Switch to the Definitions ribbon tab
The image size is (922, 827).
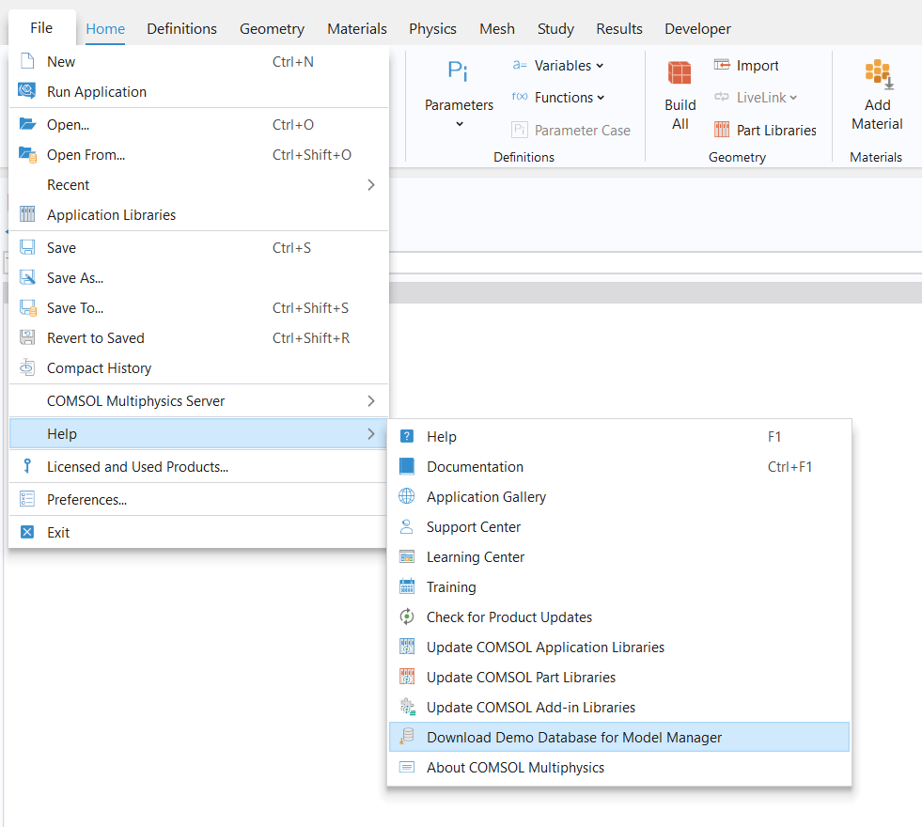coord(181,29)
